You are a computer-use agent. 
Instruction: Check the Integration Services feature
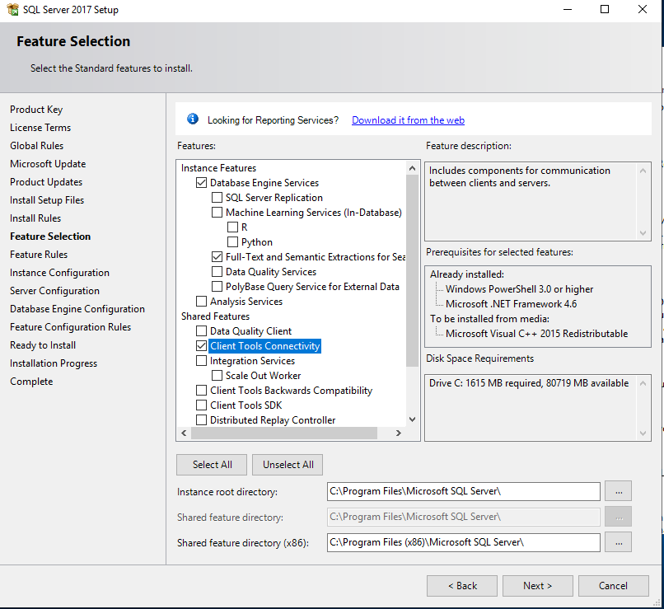201,360
